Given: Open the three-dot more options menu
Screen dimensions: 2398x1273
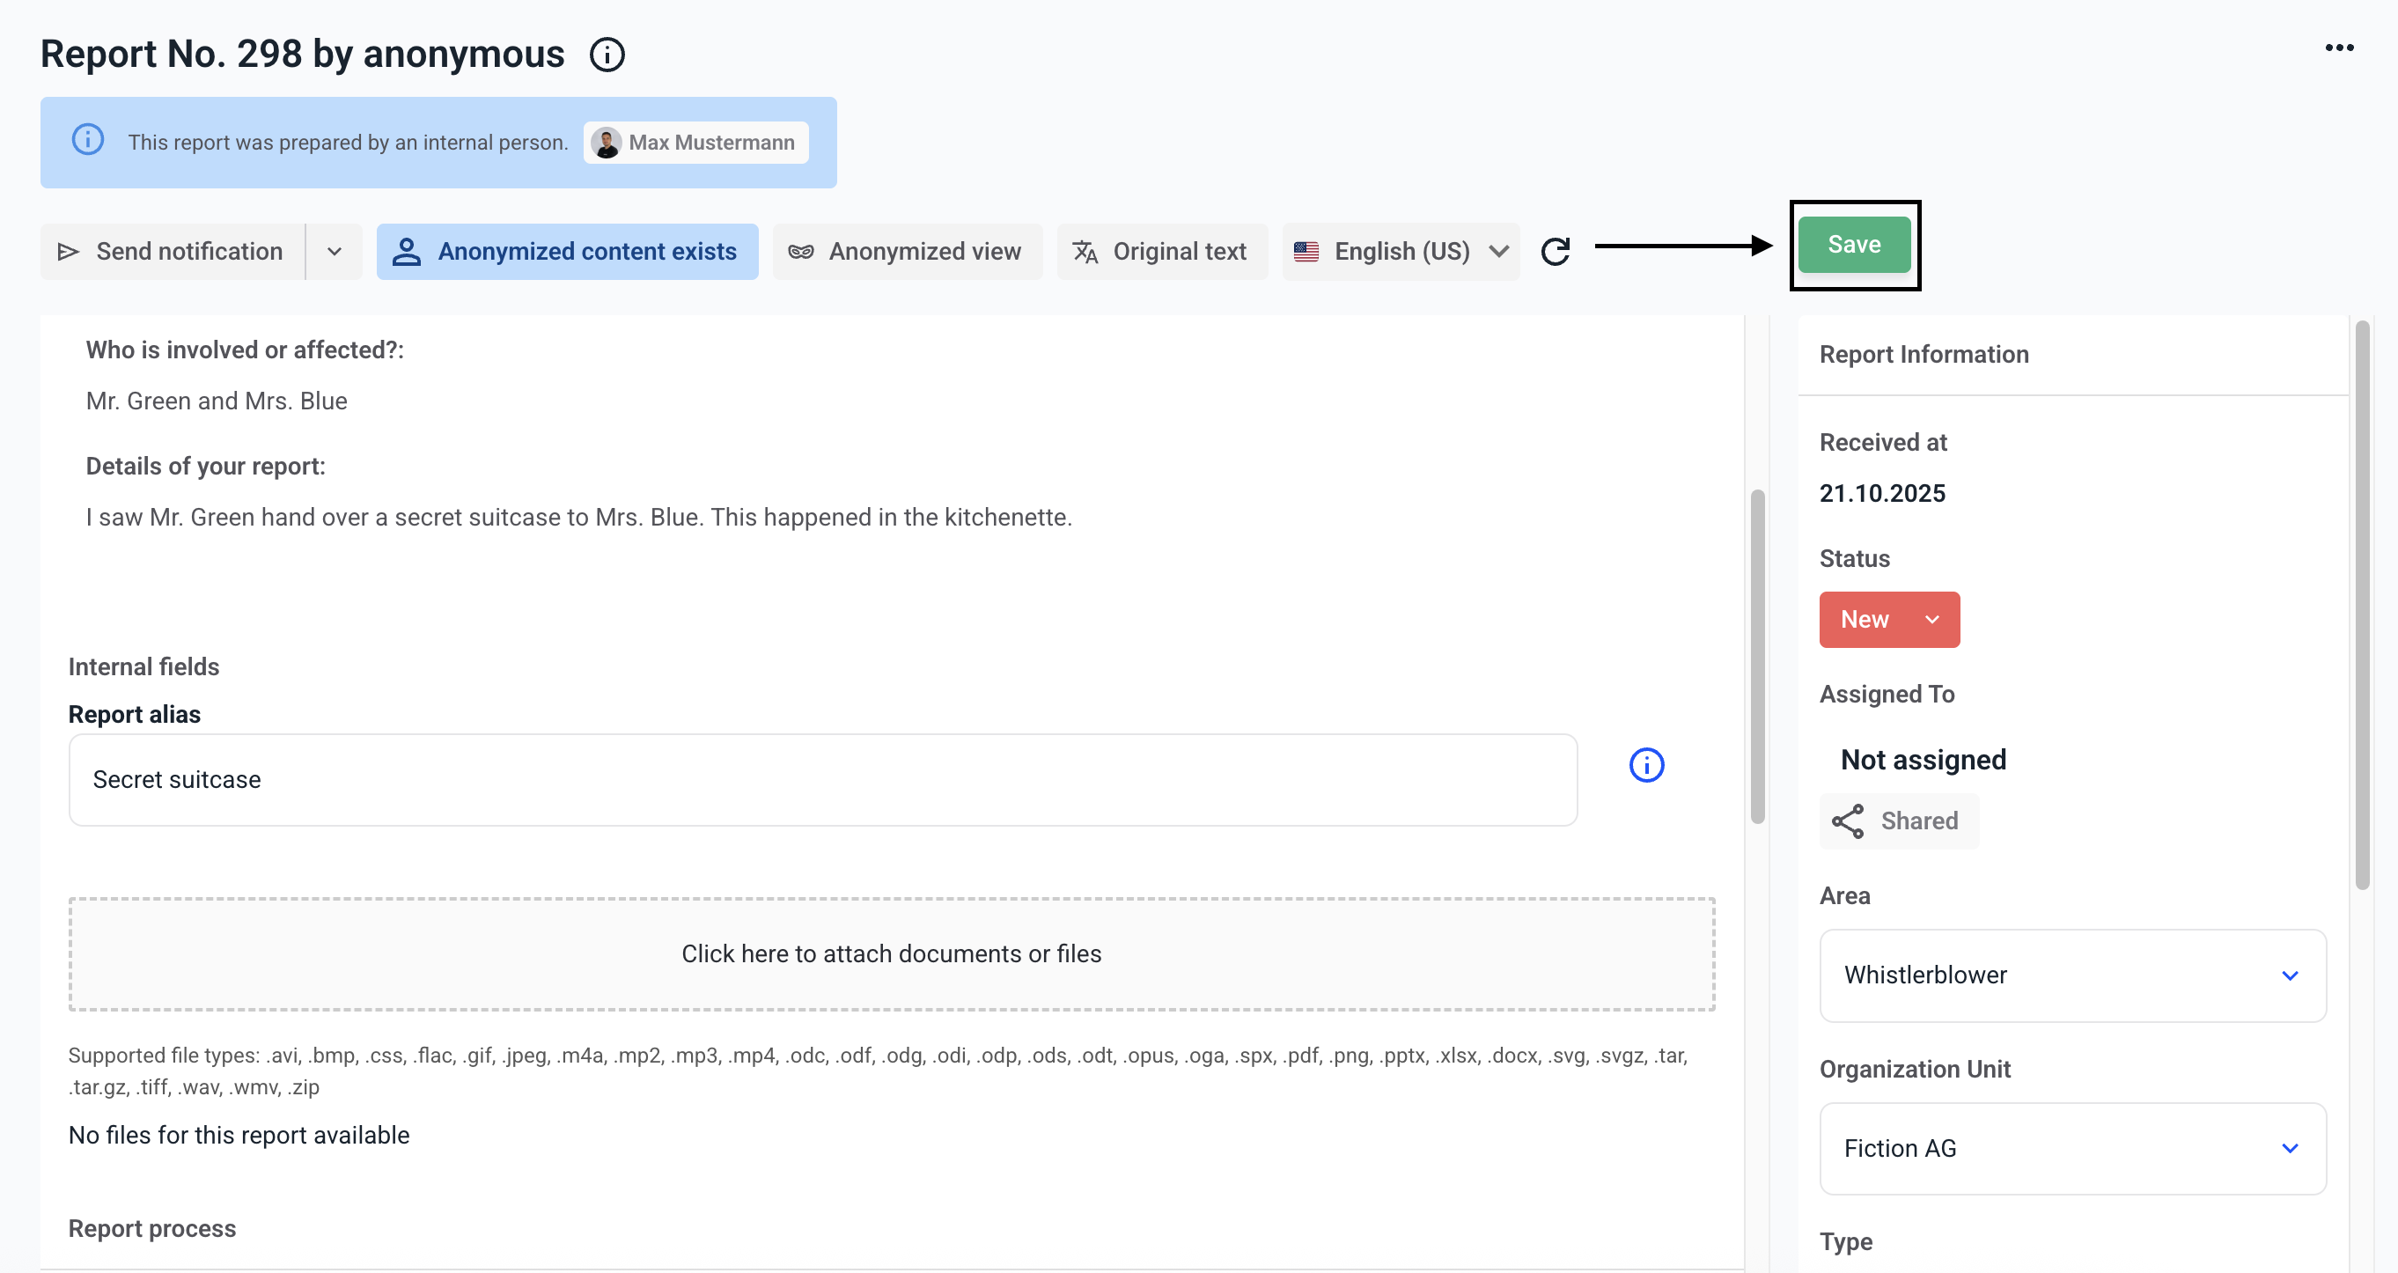Looking at the screenshot, I should 2338,48.
